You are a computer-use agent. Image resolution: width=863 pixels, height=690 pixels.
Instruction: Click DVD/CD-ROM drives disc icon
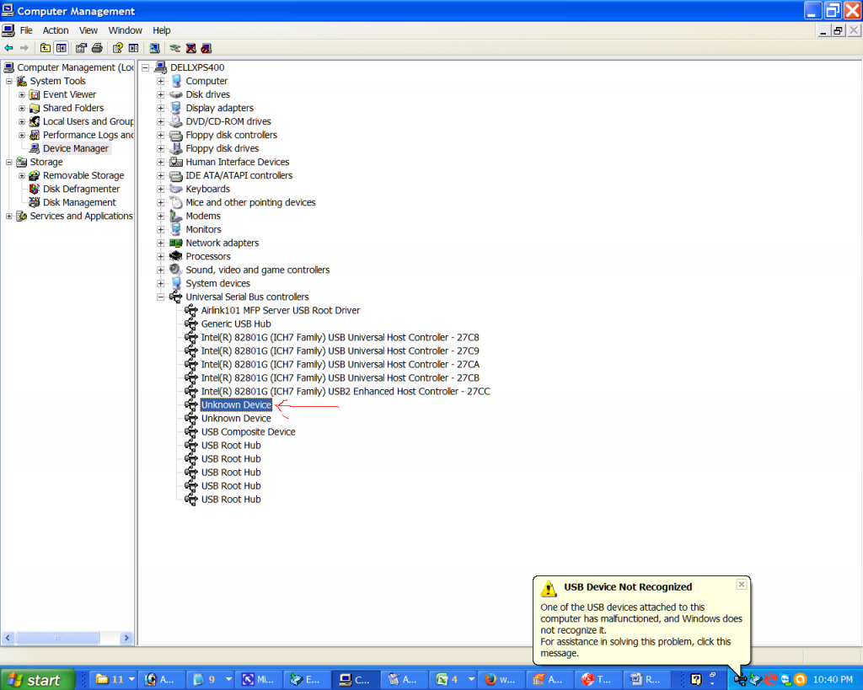coord(176,121)
